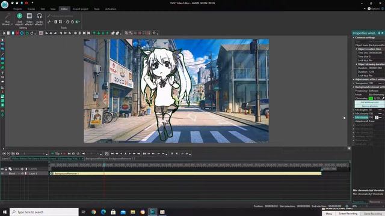Click the eyedropper next to Chromakey color

(383, 98)
